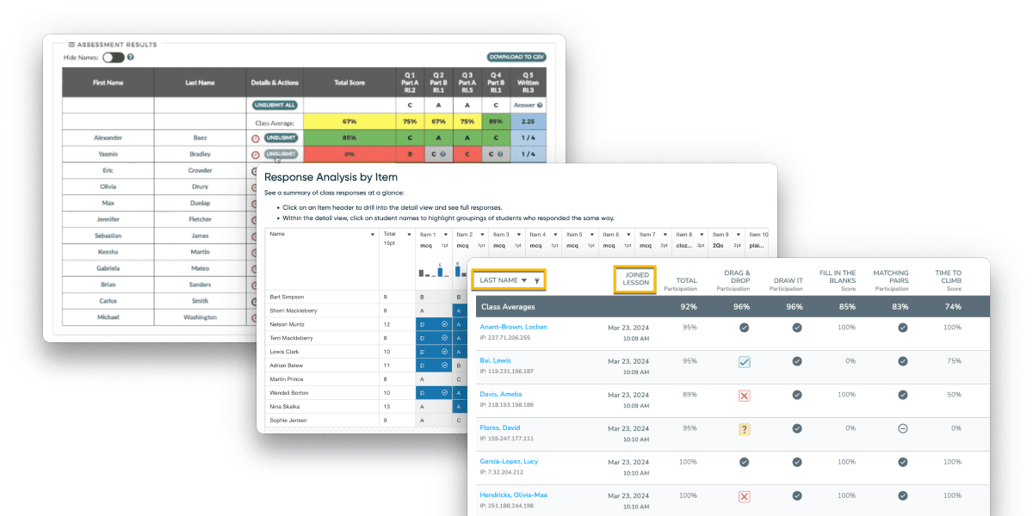The height and width of the screenshot is (516, 1033).
Task: Select red 8% Total Score cell for Yasmin
Action: click(349, 154)
